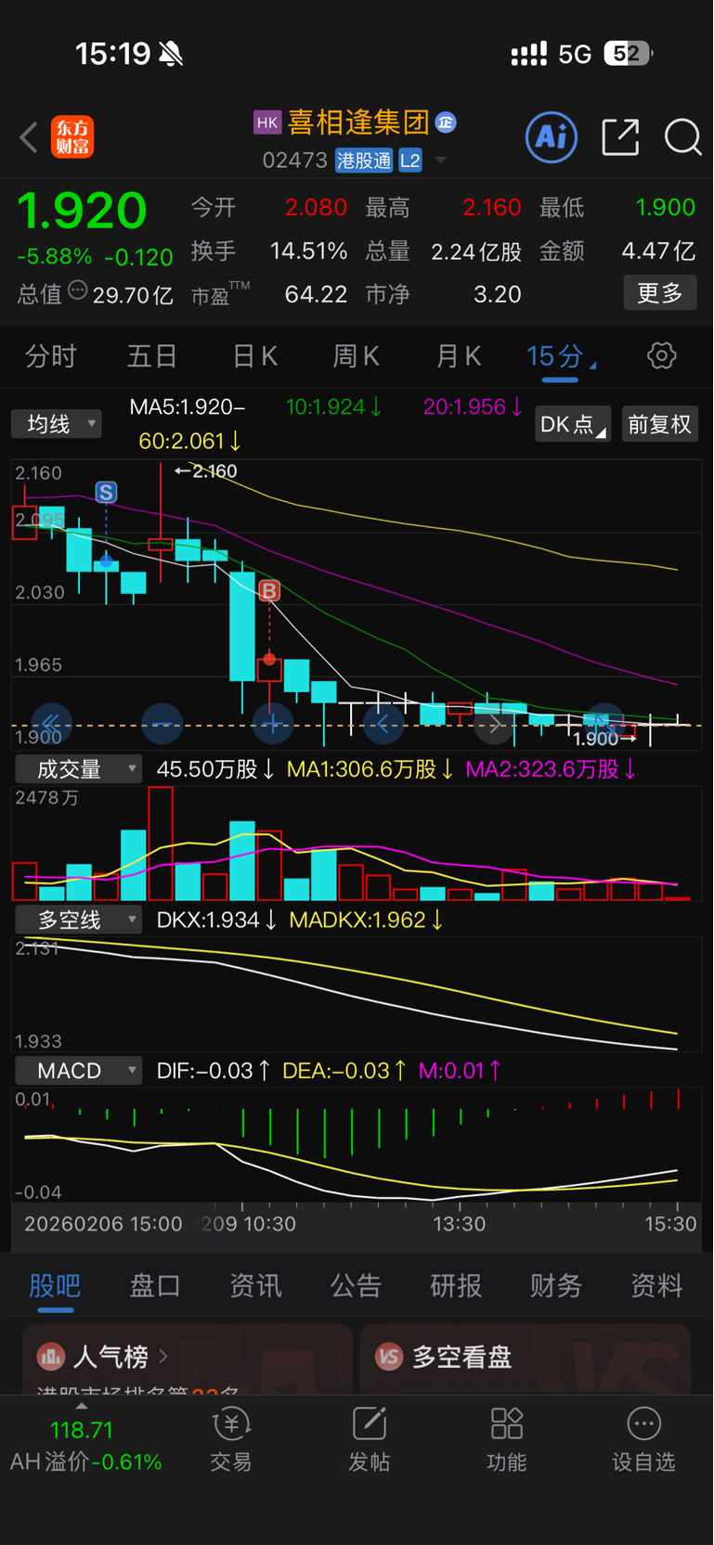
Task: Expand AH溢价 panel arrow
Action: point(82,1406)
